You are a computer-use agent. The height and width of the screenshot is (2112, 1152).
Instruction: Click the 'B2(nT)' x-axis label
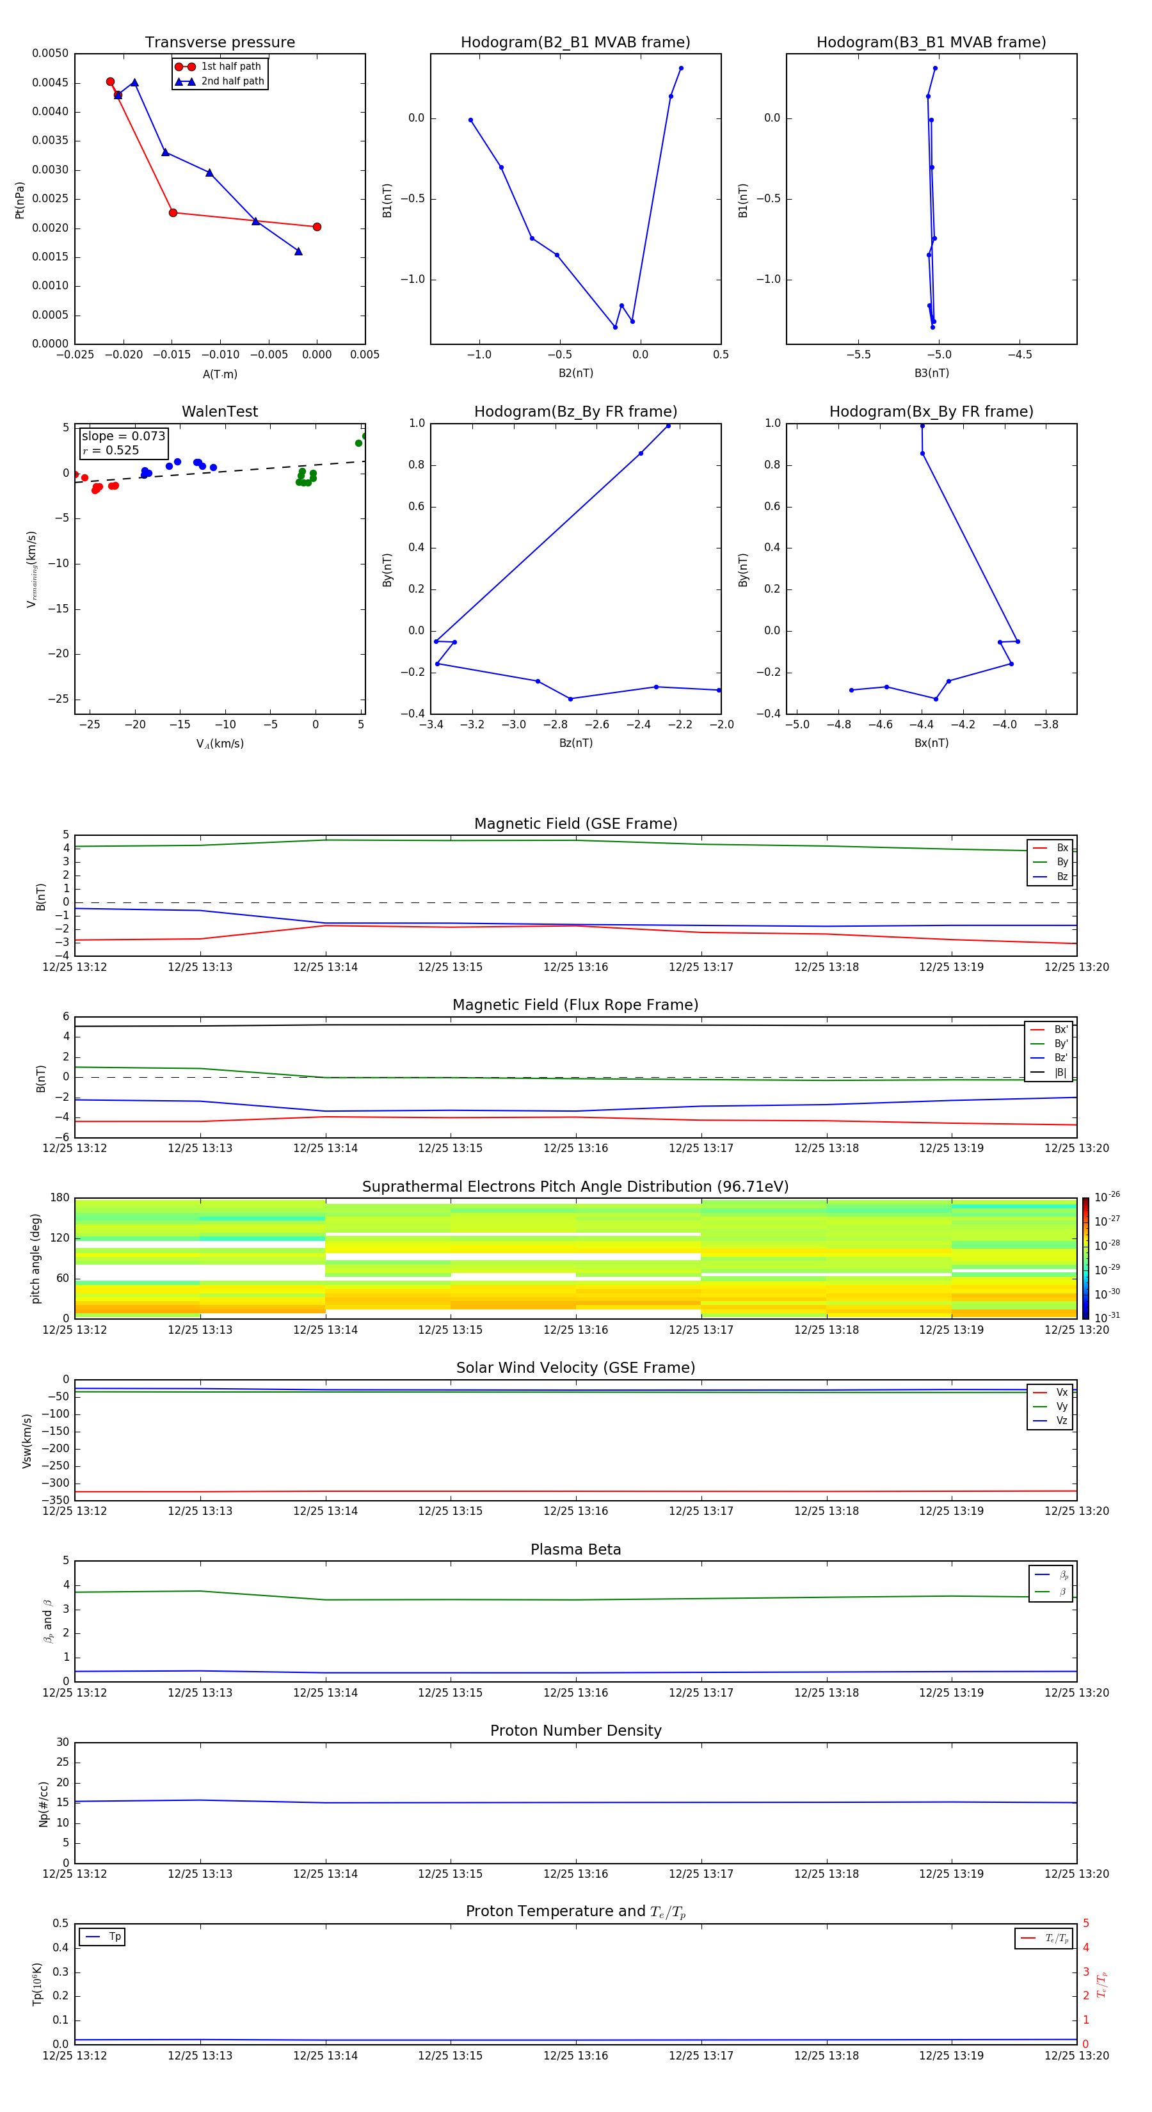tap(575, 373)
